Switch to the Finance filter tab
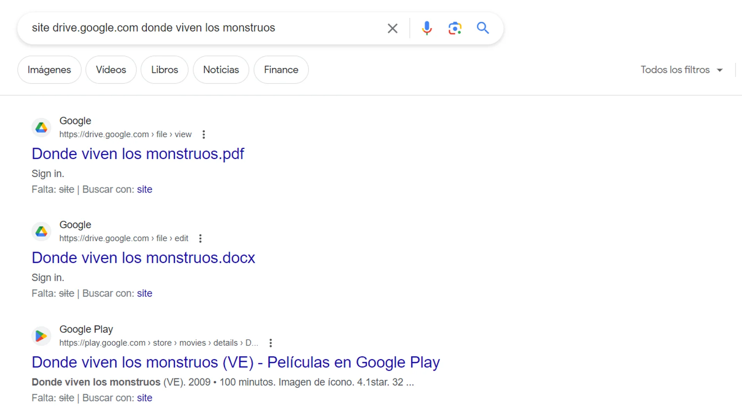Screen dimensions: 742x417 pos(281,70)
